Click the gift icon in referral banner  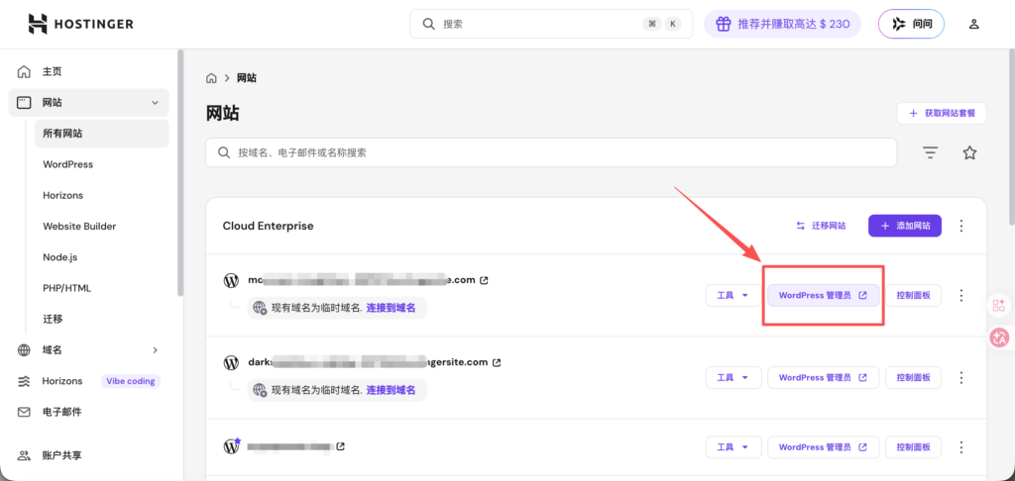coord(724,24)
